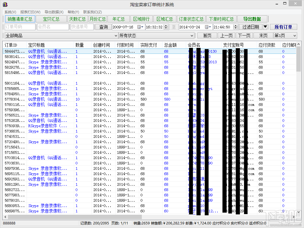Go to the 首页 first page
The height and width of the screenshot is (228, 304).
click(207, 36)
